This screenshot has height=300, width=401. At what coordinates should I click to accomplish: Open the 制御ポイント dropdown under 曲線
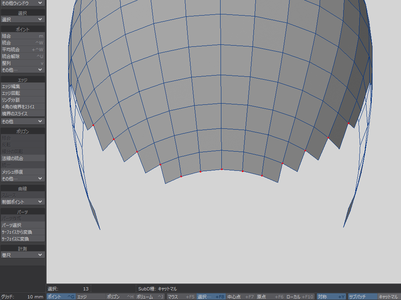tap(22, 202)
